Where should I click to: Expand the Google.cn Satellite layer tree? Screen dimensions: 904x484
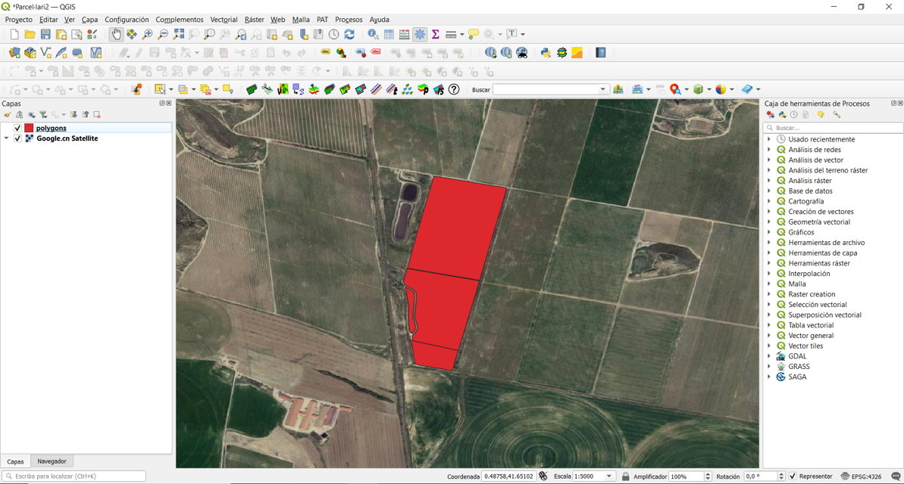[6, 138]
